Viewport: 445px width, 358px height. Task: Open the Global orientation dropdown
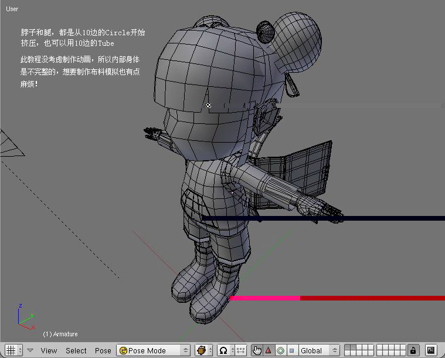[320, 350]
